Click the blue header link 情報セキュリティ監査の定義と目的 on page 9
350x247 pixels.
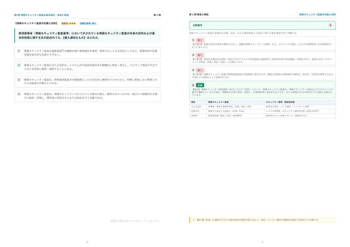[x=317, y=14]
